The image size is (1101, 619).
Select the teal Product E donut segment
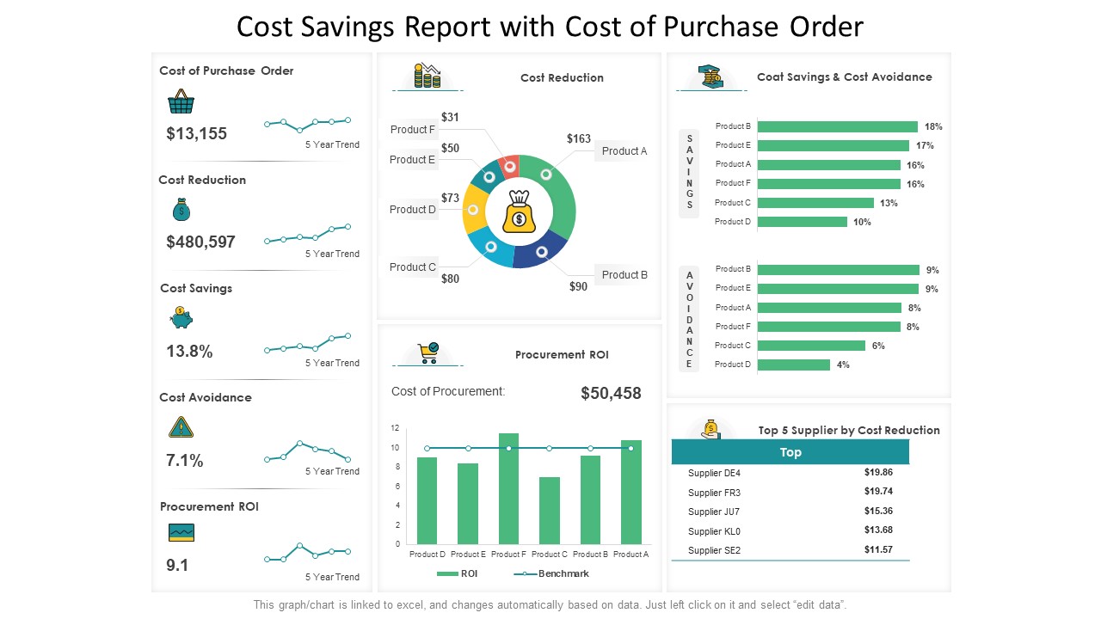tap(488, 175)
